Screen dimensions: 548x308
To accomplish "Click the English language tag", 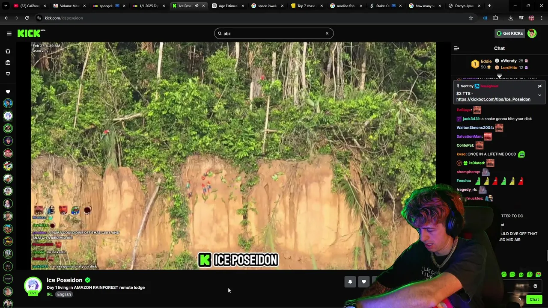I will (64, 294).
